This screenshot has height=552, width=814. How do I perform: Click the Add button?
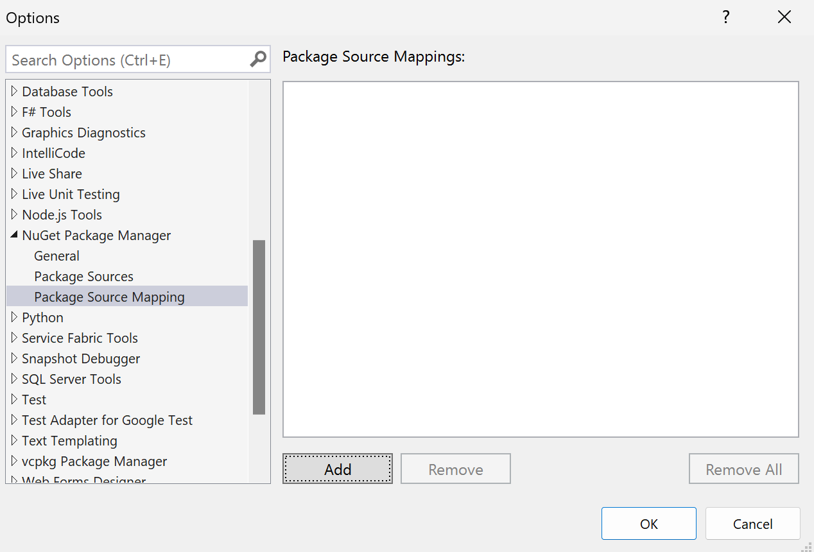[x=338, y=469]
